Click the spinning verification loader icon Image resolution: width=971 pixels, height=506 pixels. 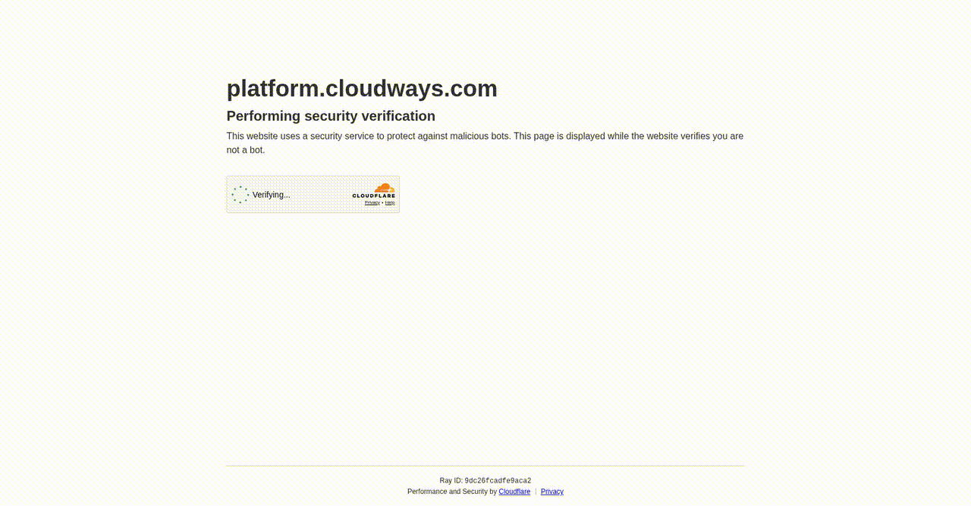[x=240, y=195]
